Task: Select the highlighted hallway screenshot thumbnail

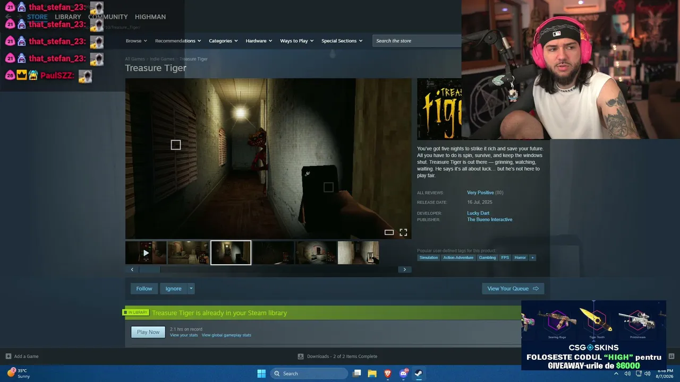Action: [231, 253]
